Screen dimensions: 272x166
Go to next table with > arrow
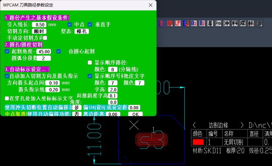tap(242, 125)
